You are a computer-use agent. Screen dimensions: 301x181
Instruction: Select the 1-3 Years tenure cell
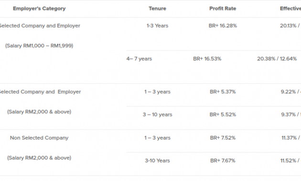point(157,26)
